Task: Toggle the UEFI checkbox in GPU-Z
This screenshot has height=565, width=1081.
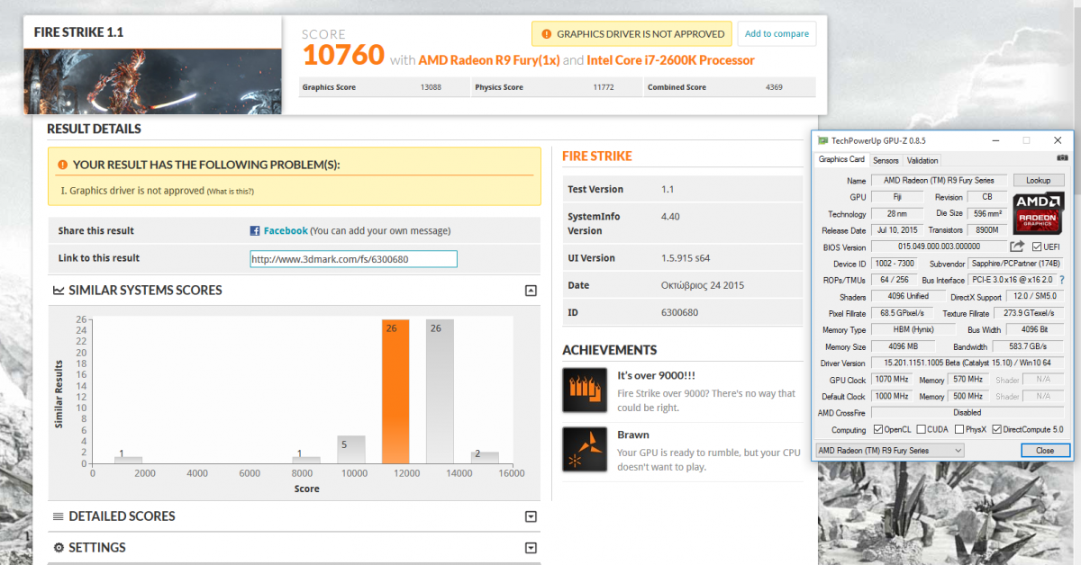Action: click(x=1037, y=247)
